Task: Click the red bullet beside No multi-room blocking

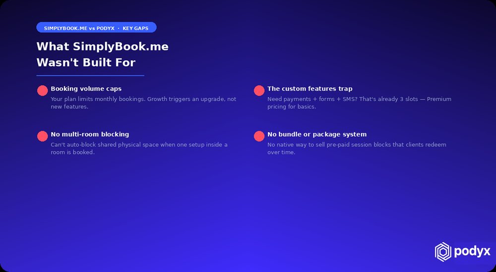Action: coord(42,136)
